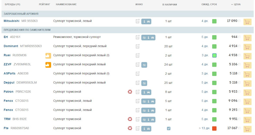Add note for ASParts AS6338
255x135 pixels.
click(138, 73)
